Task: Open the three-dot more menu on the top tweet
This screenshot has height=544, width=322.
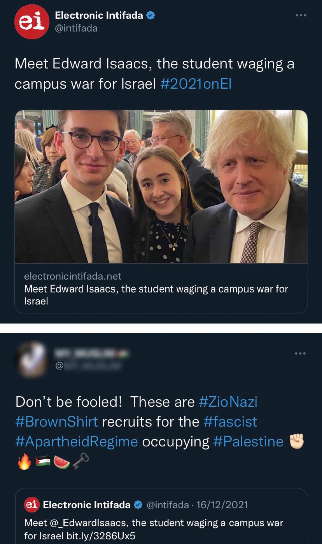Action: [x=301, y=16]
